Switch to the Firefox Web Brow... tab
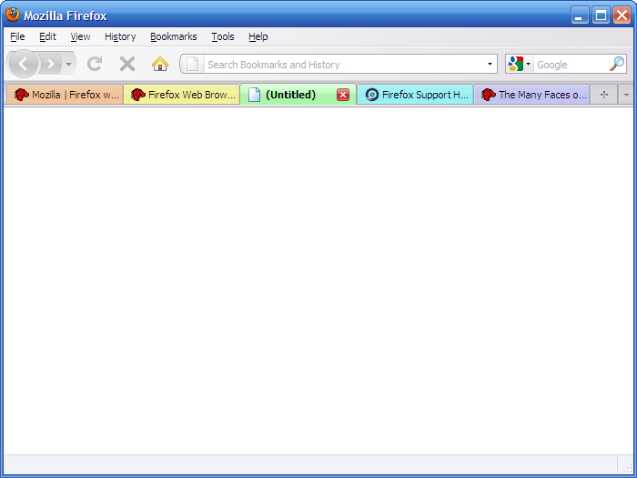This screenshot has width=637, height=478. (182, 95)
